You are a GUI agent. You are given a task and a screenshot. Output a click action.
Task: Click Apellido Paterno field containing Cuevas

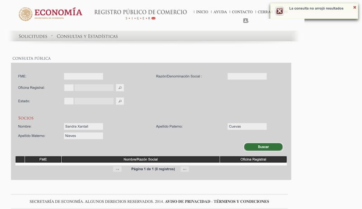click(x=247, y=126)
